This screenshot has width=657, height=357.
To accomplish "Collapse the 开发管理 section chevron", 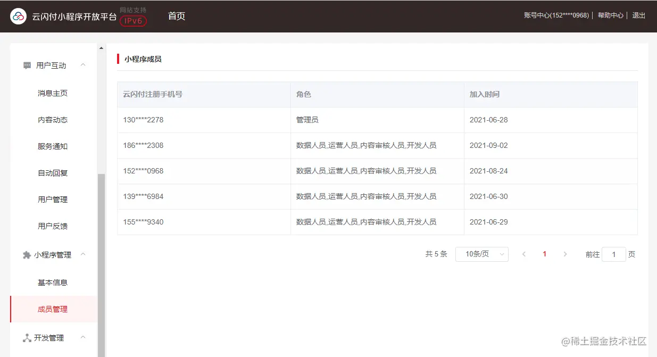I will point(82,337).
